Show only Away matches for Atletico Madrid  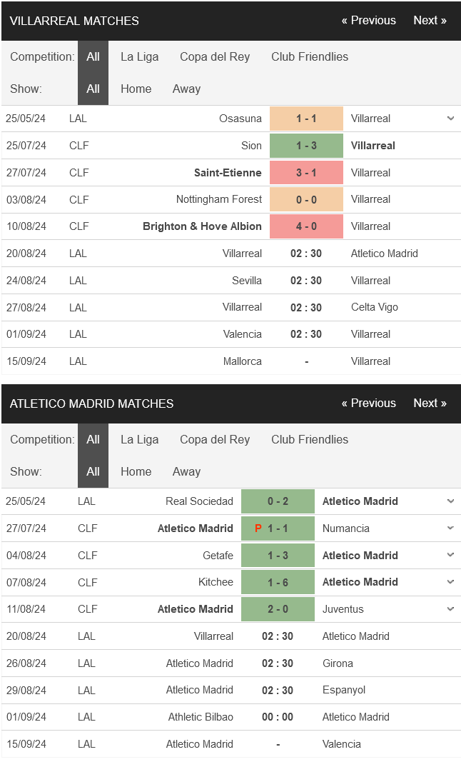click(x=186, y=472)
